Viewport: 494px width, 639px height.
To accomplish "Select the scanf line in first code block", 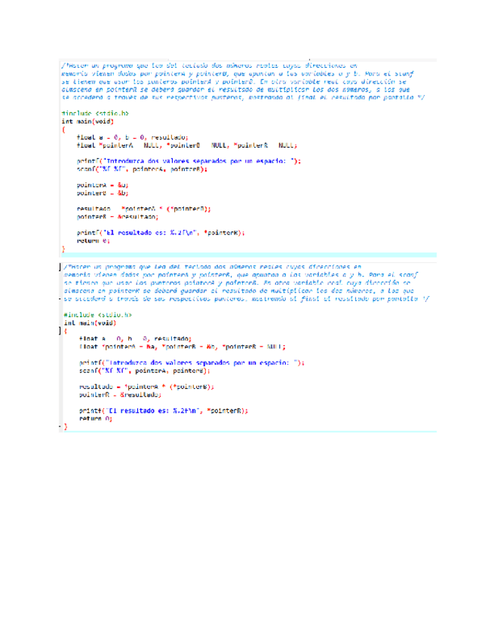I will click(142, 169).
